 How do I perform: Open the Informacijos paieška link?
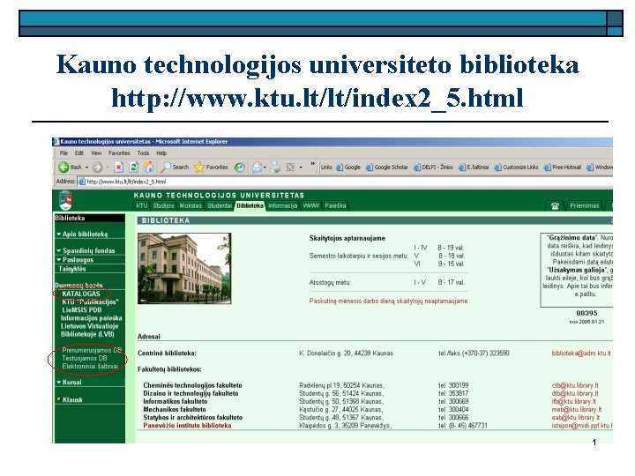tap(91, 318)
